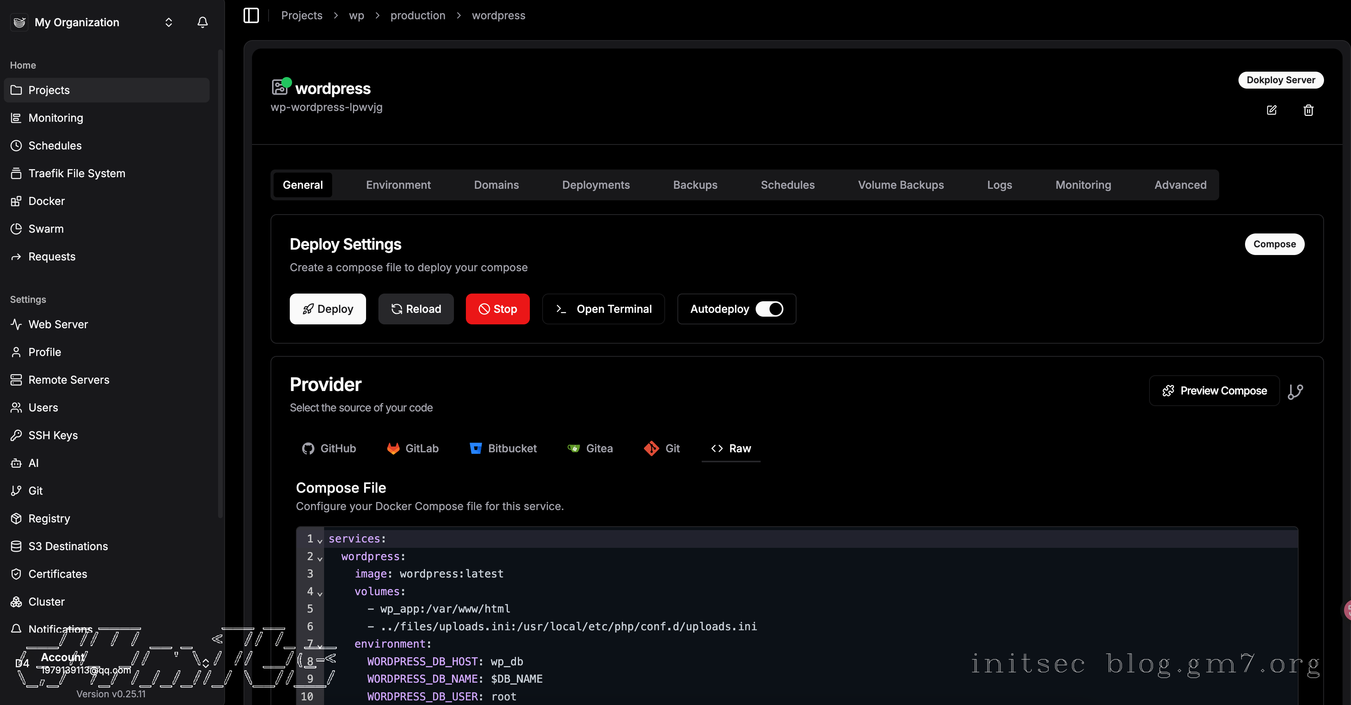The height and width of the screenshot is (705, 1351).
Task: Toggle the sidebar panel icon
Action: (251, 16)
